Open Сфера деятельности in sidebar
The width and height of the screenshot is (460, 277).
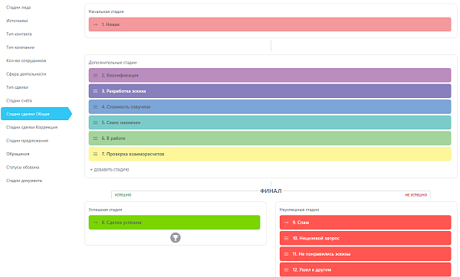26,74
